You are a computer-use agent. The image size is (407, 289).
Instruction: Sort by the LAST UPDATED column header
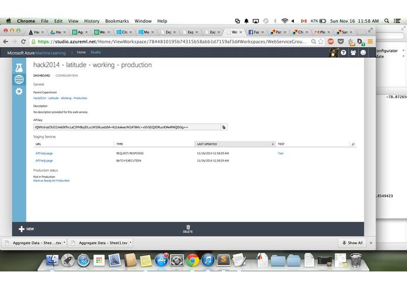[235, 144]
